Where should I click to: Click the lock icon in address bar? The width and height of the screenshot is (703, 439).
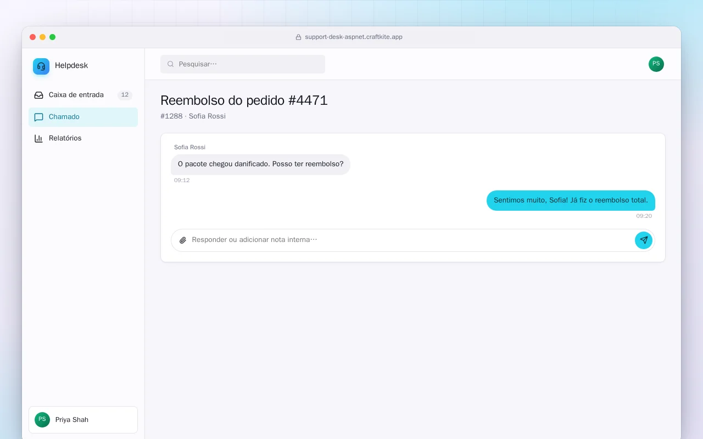[299, 37]
